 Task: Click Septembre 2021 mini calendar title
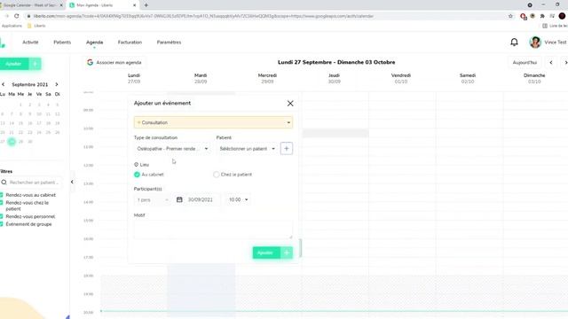(x=29, y=84)
